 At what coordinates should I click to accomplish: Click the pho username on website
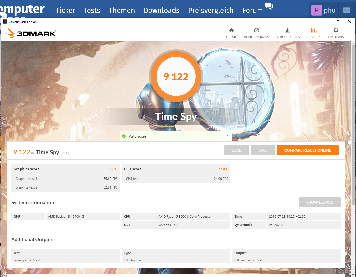pyautogui.click(x=330, y=10)
